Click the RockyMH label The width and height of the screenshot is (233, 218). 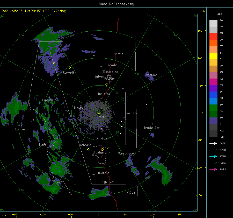tap(68, 73)
